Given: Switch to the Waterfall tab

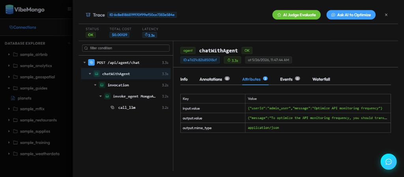Looking at the screenshot, I should (321, 79).
